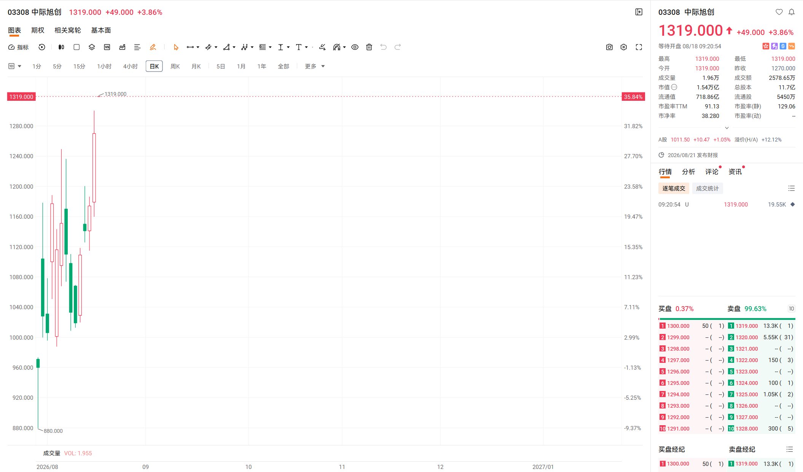
Task: Collapse the right quote side panel
Action: point(639,12)
